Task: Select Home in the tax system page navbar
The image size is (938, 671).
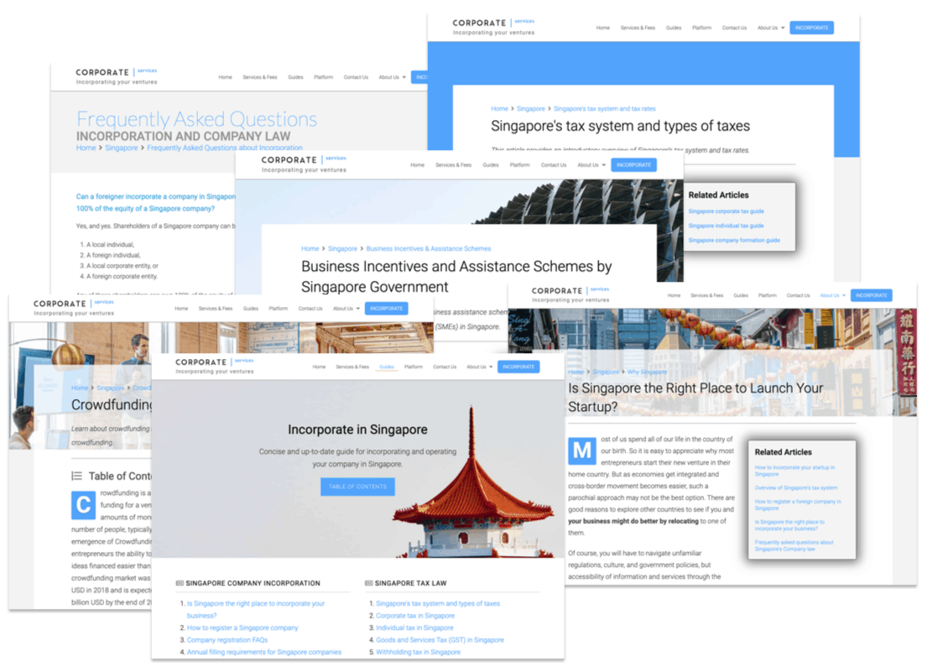Action: pyautogui.click(x=603, y=28)
